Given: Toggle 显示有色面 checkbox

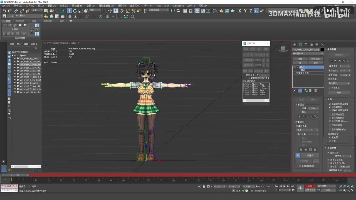Looking at the screenshot, I should point(330,107).
